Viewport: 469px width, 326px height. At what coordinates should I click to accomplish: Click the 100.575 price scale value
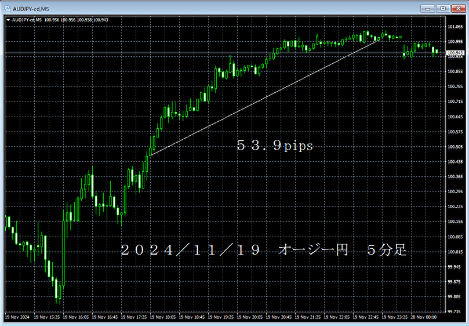point(455,132)
